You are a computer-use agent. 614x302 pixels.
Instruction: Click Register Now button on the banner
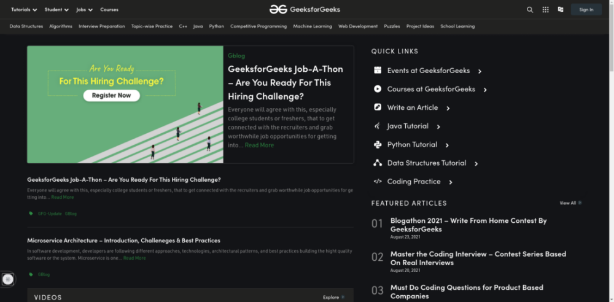[112, 95]
